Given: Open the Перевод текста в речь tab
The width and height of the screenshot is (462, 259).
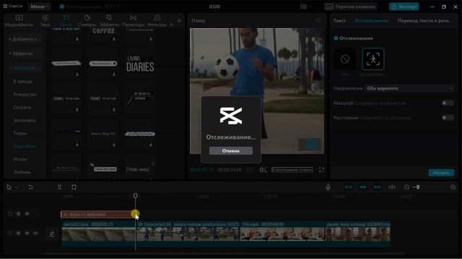Looking at the screenshot, I should click(424, 21).
